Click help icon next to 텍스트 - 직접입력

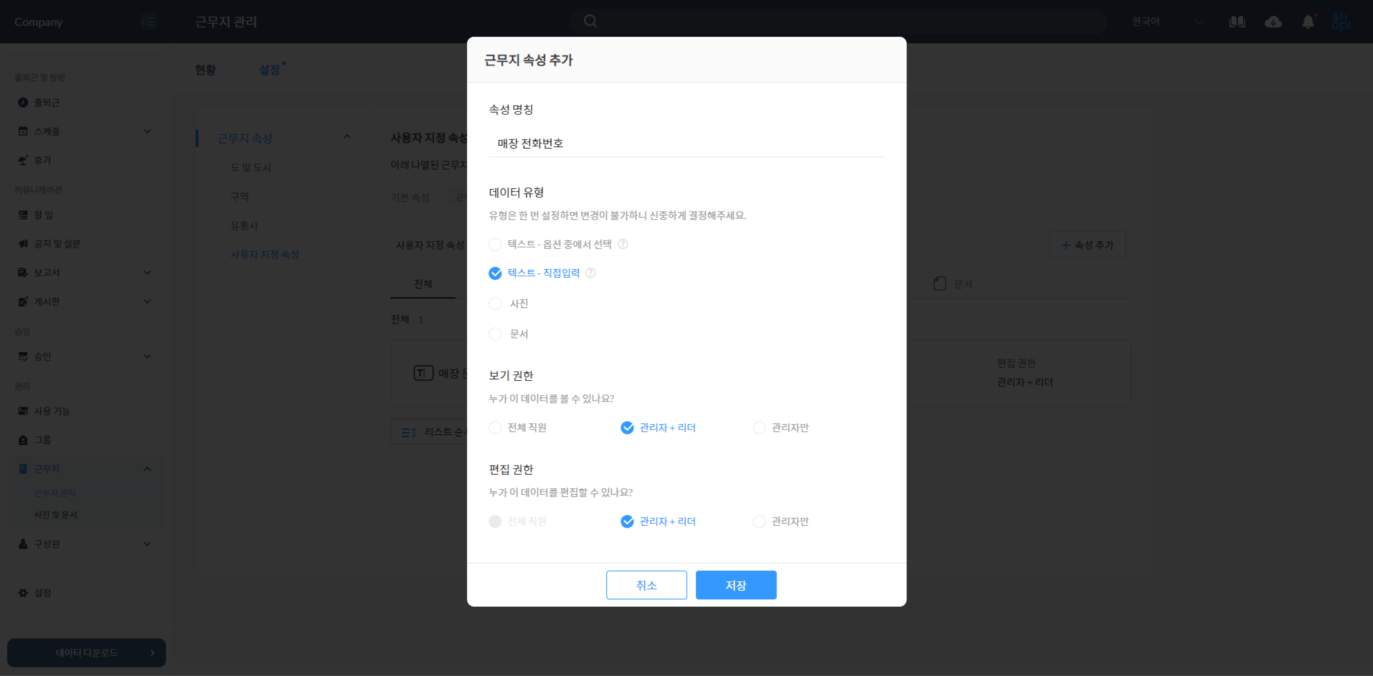591,273
